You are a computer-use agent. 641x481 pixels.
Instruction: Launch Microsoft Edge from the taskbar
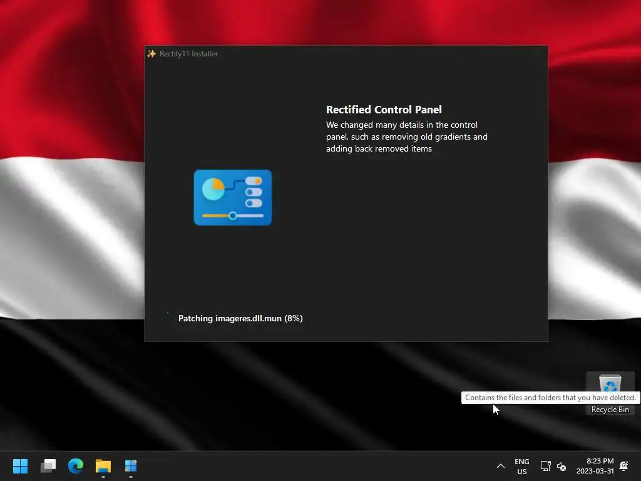coord(76,466)
